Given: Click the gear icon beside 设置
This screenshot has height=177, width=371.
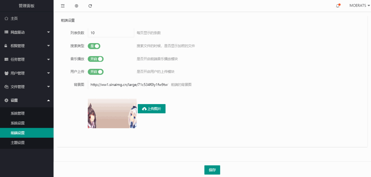Looking at the screenshot, I should 6,100.
